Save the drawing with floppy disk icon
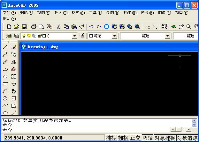The width and height of the screenshot is (199, 142). pos(24,27)
